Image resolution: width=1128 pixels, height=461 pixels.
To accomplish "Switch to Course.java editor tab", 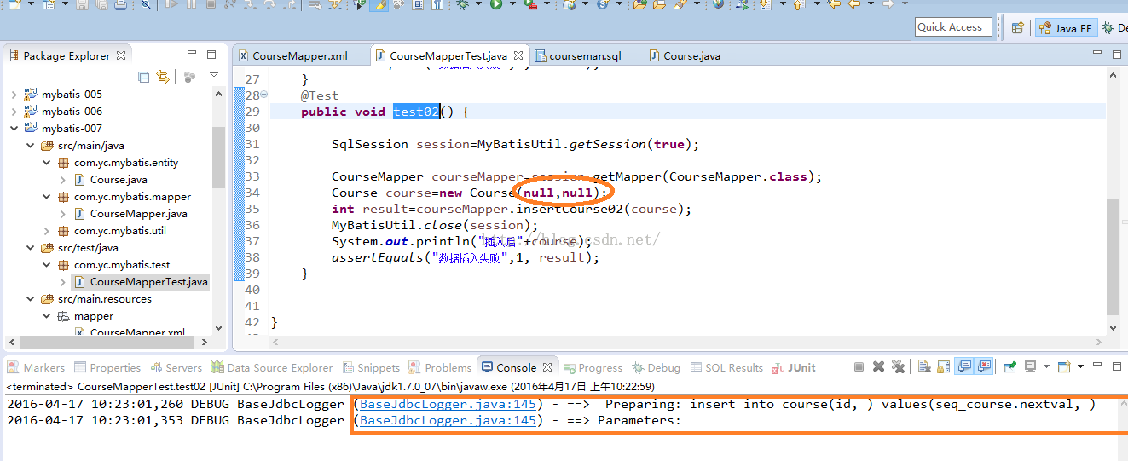I will coord(684,55).
